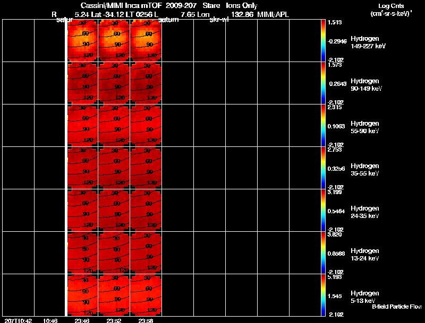
Task: Click the color bar for Hydrogen 90-149 keV
Action: pyautogui.click(x=323, y=83)
